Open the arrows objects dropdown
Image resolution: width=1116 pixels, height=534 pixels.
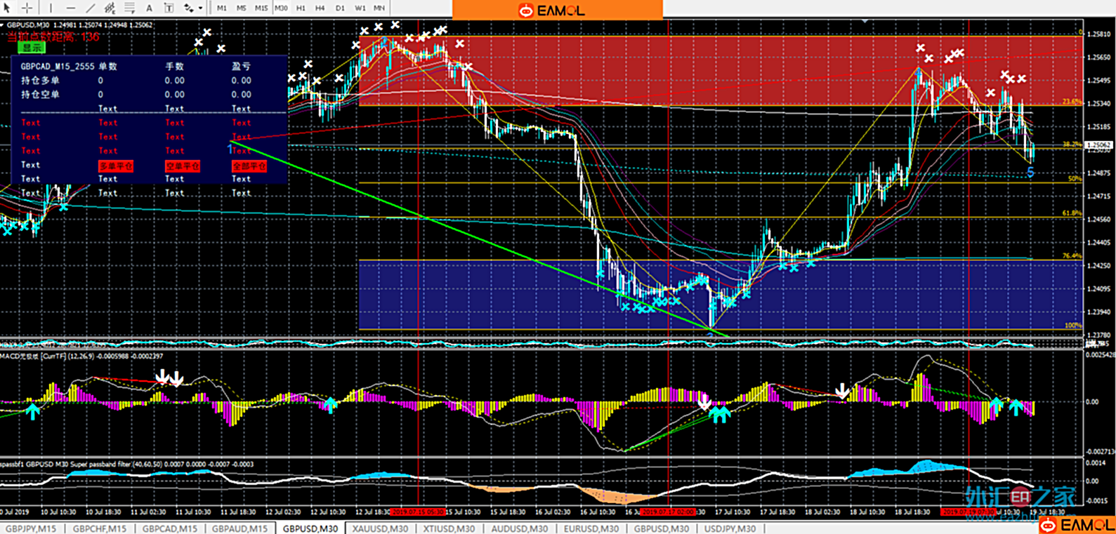coord(200,8)
